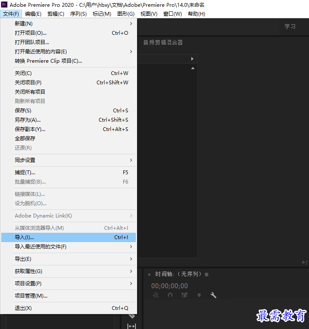Click the up triangle in audio mixer panel
Image resolution: width=309 pixels, height=329 pixels.
pyautogui.click(x=193, y=68)
